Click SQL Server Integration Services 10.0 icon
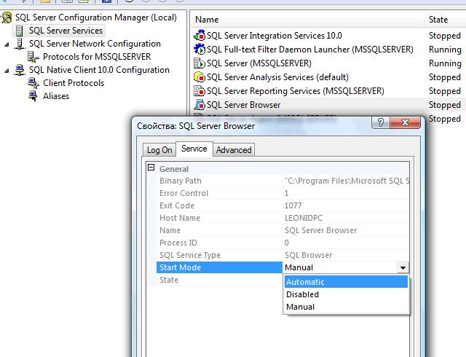 [199, 36]
